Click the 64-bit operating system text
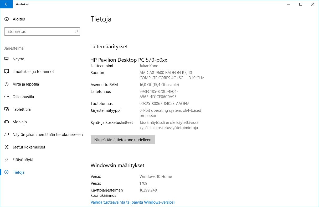The height and width of the screenshot is (207, 319). [170, 113]
